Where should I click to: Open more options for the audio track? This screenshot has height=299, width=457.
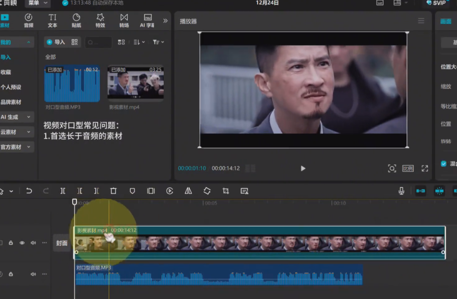tap(44, 274)
